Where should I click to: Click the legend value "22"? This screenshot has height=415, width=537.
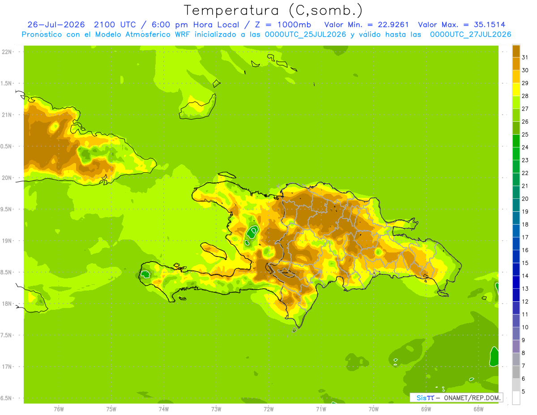coord(525,173)
